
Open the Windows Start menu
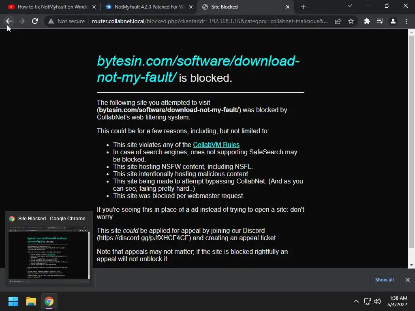(13, 301)
